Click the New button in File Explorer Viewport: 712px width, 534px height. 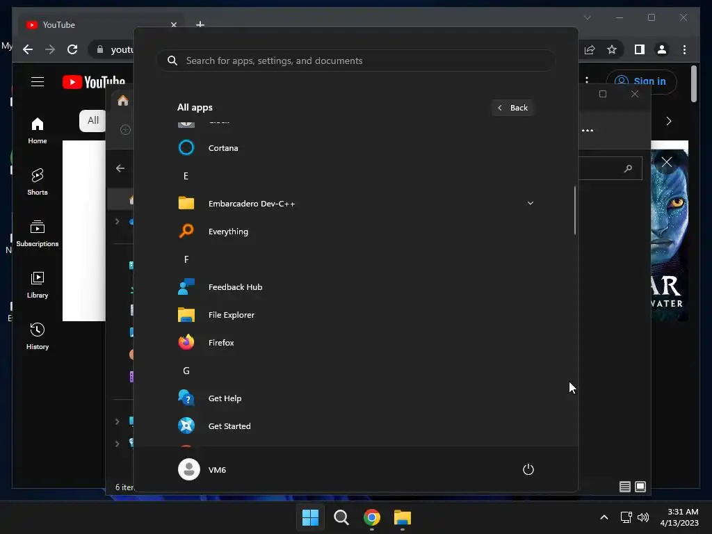pyautogui.click(x=125, y=130)
